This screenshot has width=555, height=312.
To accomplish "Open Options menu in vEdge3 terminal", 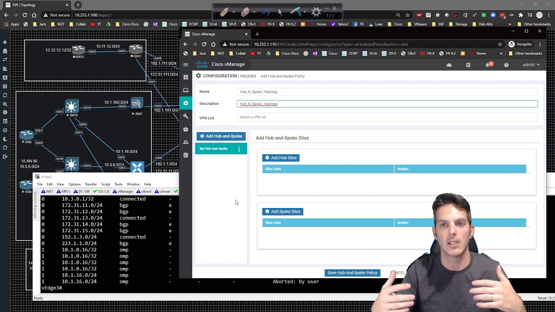I will (75, 184).
